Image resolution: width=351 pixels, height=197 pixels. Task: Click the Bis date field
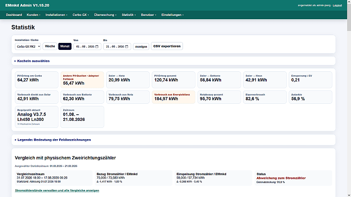[117, 46]
